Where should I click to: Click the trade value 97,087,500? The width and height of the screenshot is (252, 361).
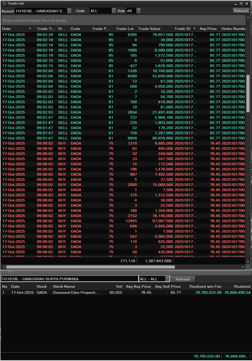point(163,221)
